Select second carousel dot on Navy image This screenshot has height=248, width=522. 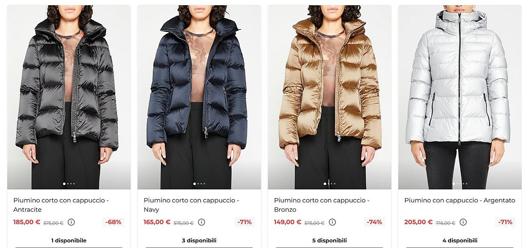(x=198, y=184)
